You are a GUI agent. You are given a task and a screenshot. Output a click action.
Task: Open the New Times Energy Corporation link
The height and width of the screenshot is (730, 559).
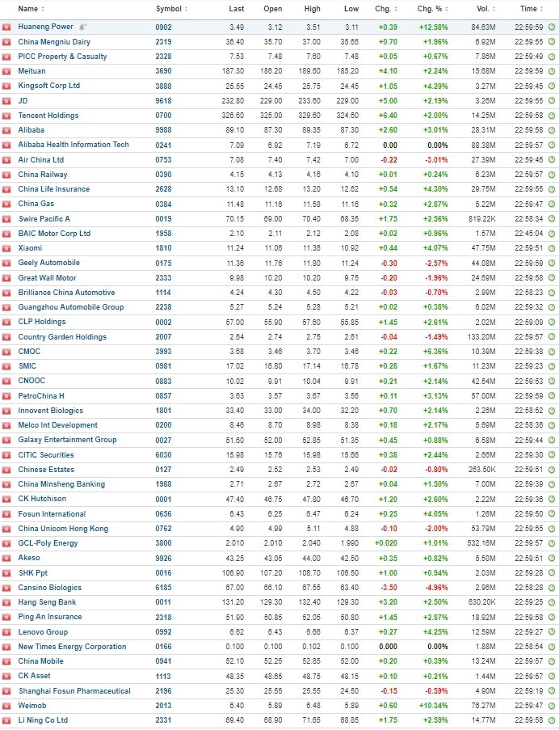pos(72,646)
